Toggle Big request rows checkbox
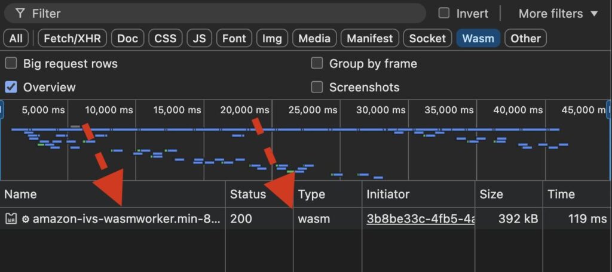The image size is (612, 272). 11,63
